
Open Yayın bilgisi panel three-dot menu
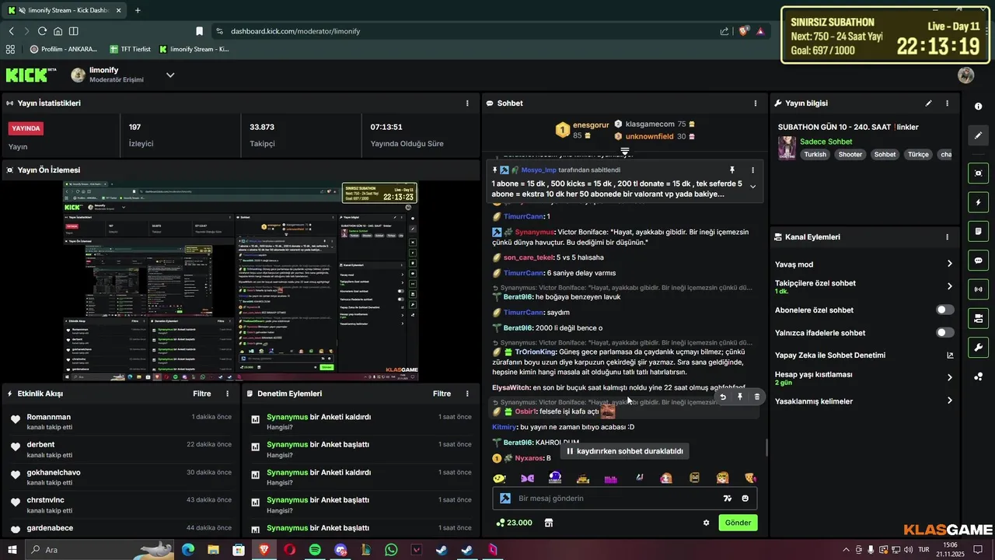(947, 103)
